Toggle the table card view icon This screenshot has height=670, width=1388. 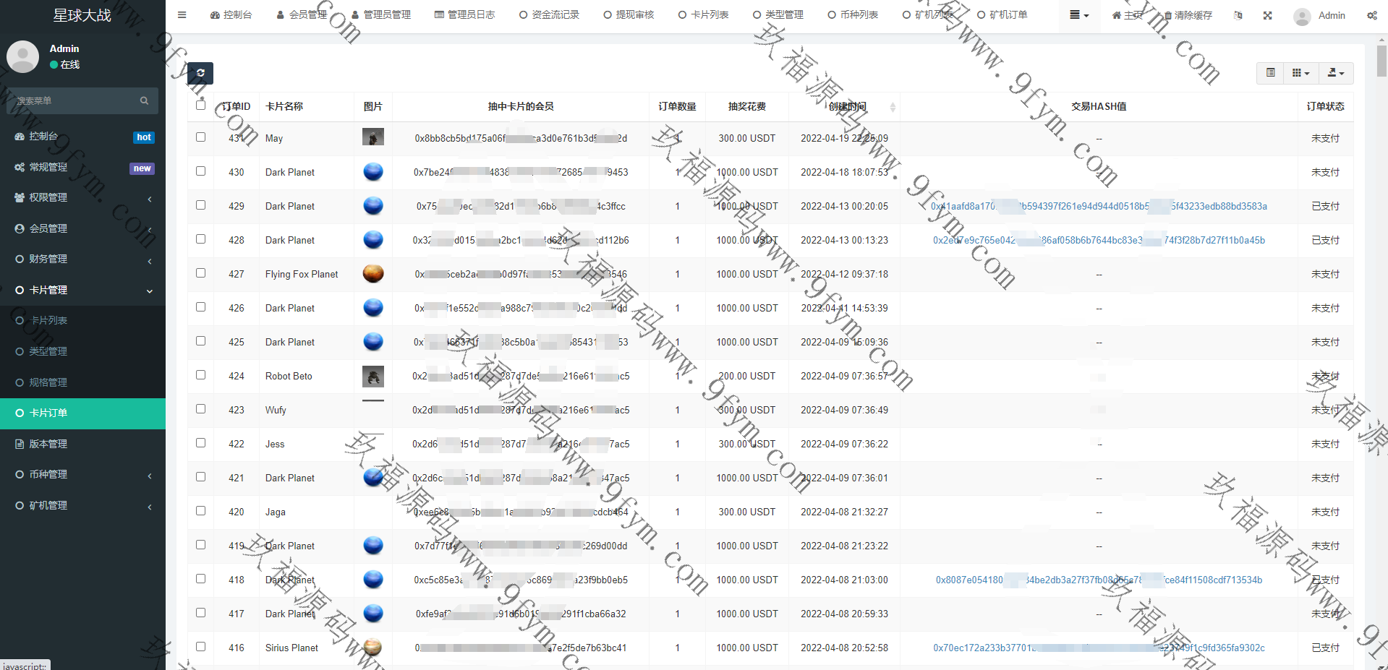pos(1270,73)
